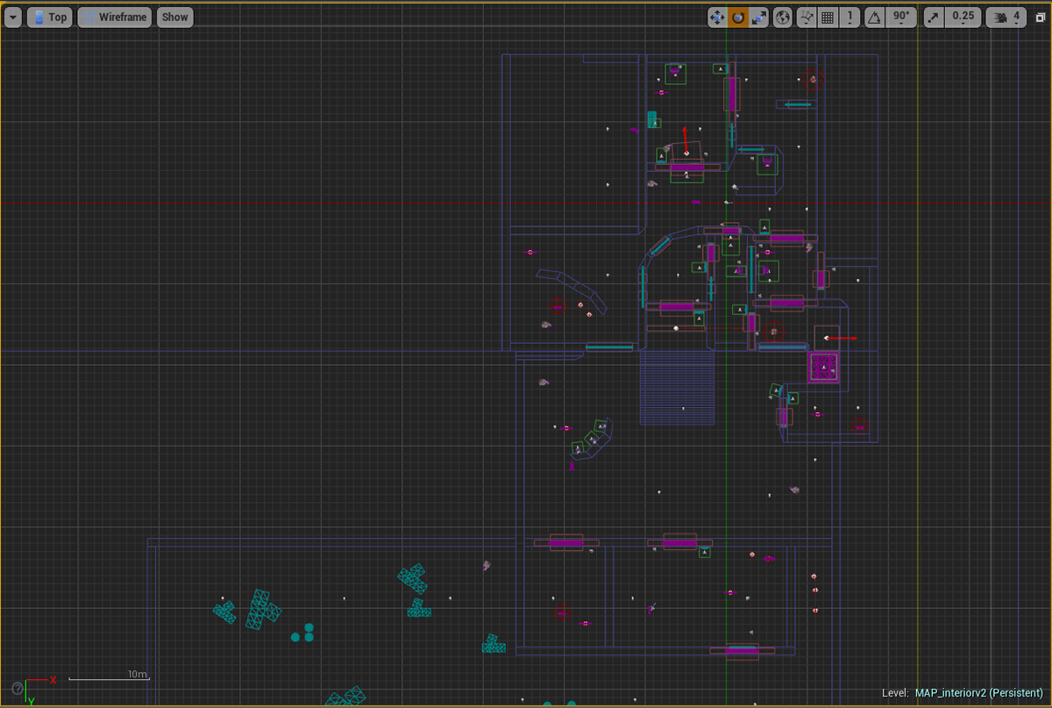Toggle rotation angle snapping

pos(874,17)
